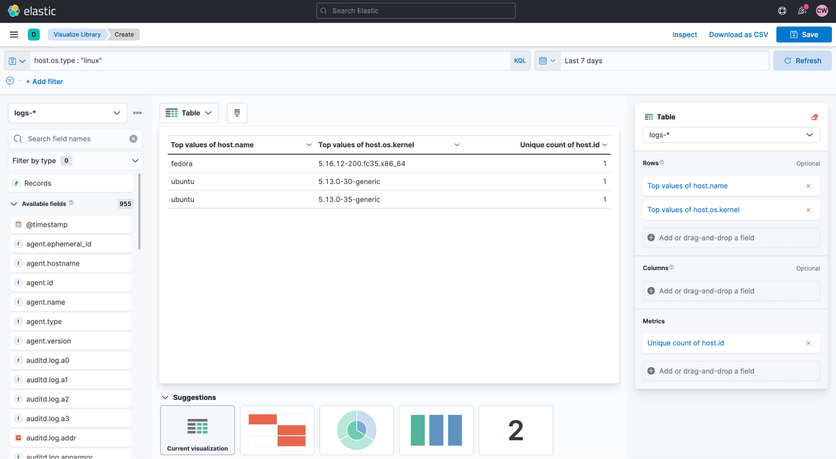836x459 pixels.
Task: Remove Unique count of host.id metric
Action: click(x=808, y=344)
